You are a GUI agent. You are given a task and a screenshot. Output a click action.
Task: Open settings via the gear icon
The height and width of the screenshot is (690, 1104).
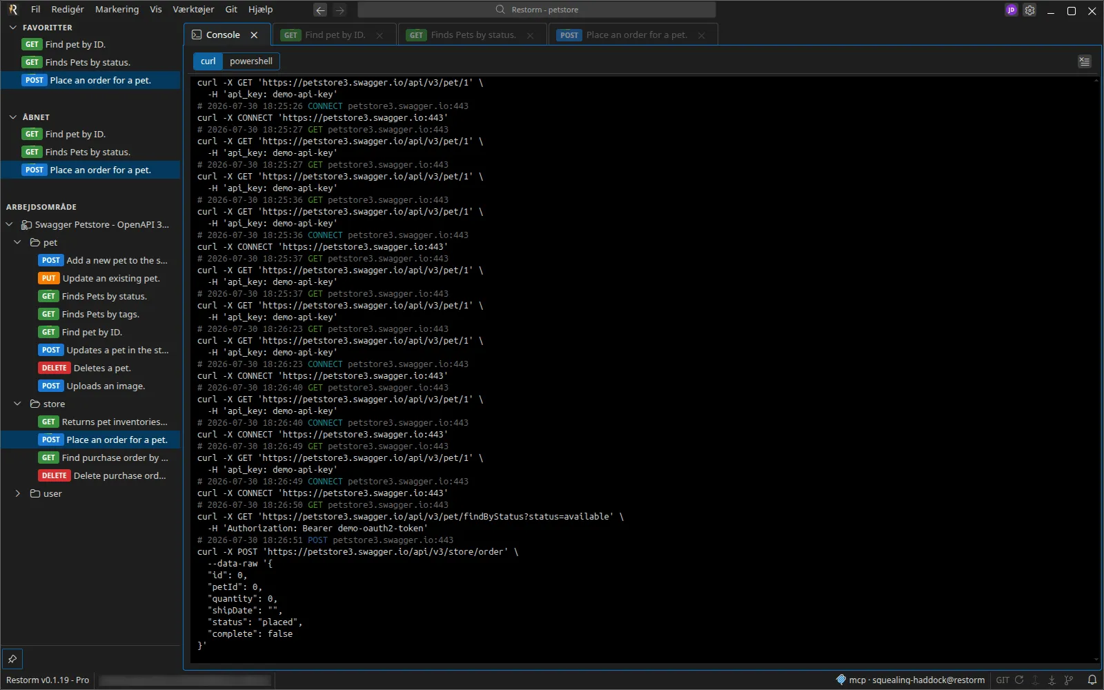(x=1029, y=10)
